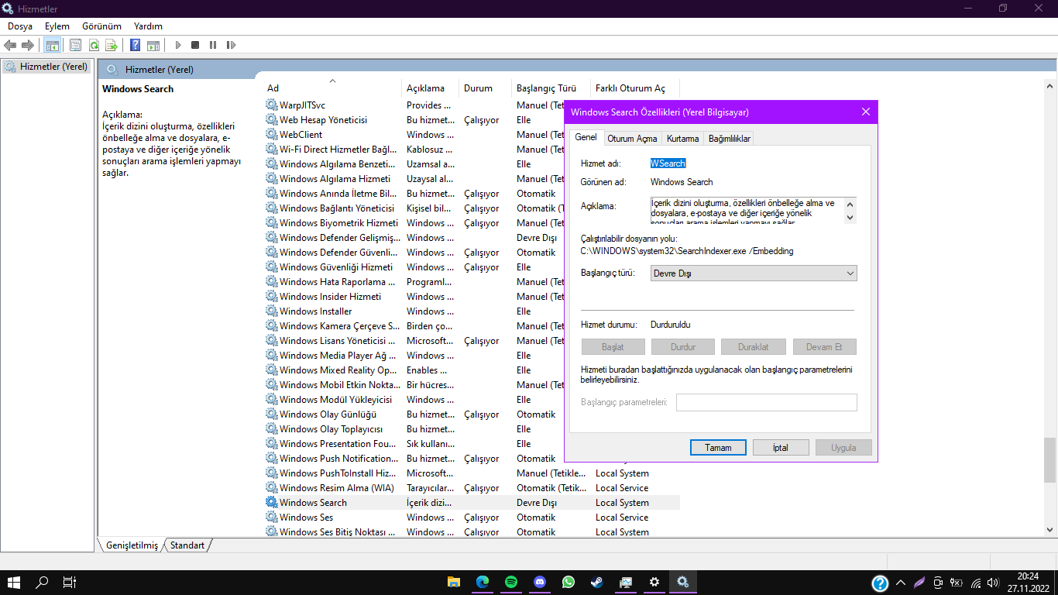This screenshot has height=595, width=1058.
Task: Click the Restart Service toolbar icon
Action: (231, 45)
